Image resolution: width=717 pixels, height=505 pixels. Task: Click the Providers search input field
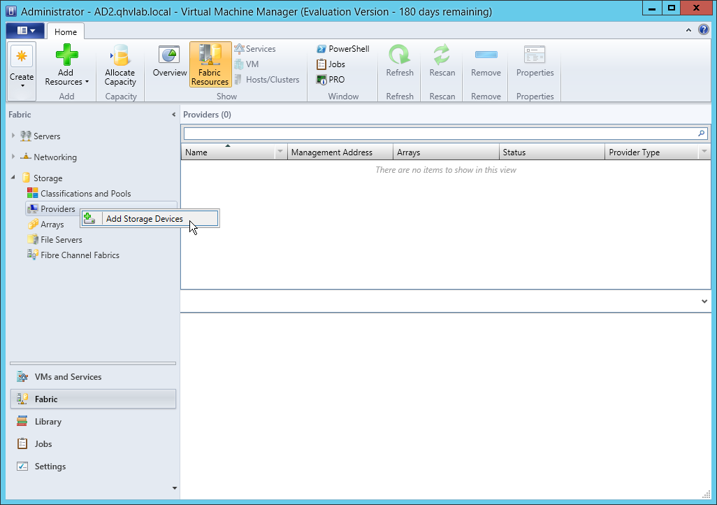pos(439,133)
